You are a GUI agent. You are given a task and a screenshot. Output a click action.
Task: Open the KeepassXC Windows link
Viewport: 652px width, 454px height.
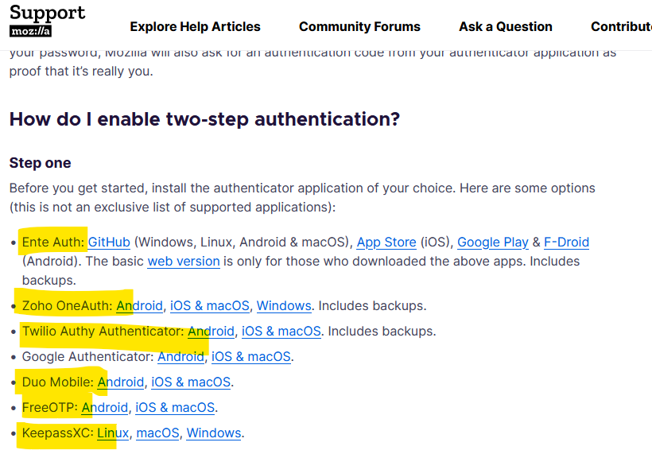213,433
